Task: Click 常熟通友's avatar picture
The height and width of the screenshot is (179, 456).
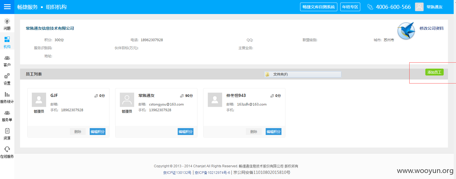Action: coord(127,100)
